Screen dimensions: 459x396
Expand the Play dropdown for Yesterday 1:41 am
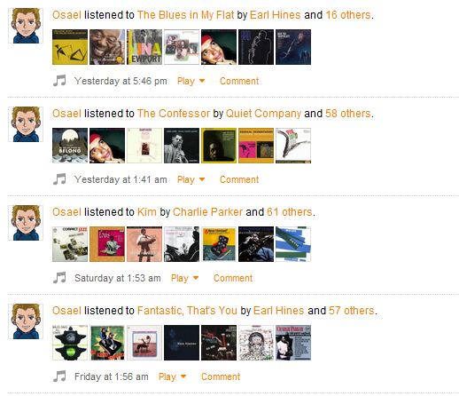coord(191,179)
